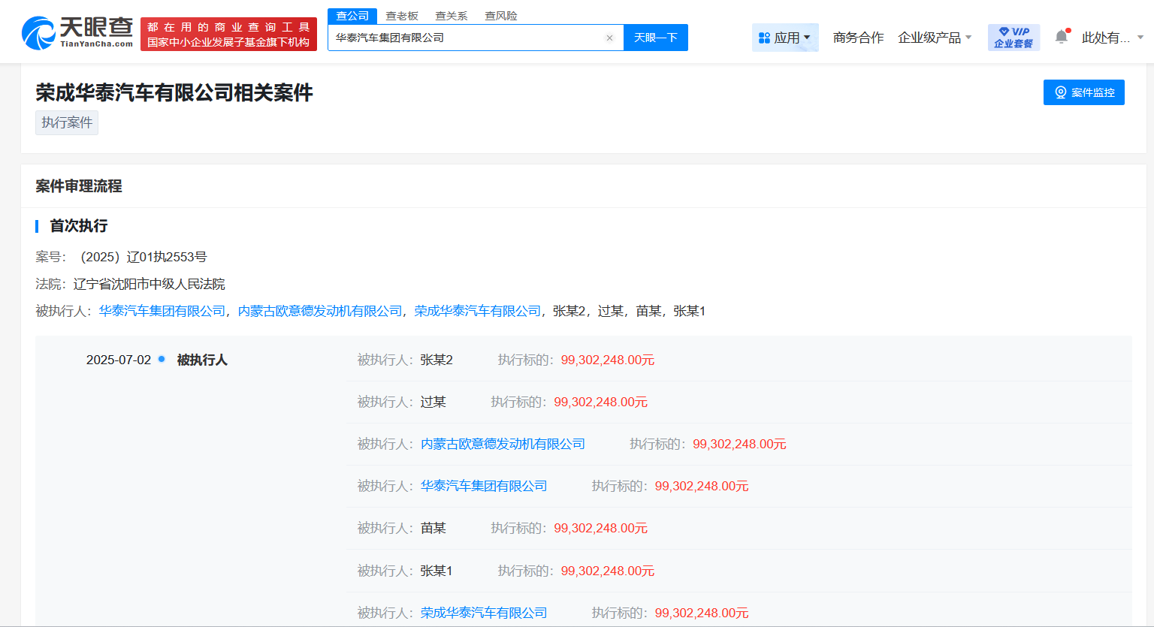Expand the user account dropdown

[1112, 38]
